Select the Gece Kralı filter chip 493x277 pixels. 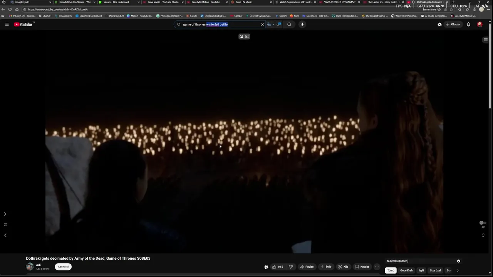click(406, 270)
